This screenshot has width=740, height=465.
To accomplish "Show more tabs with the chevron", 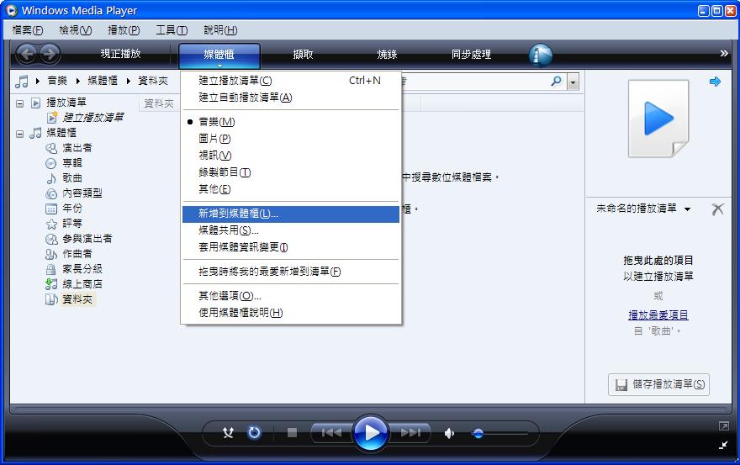I will [x=724, y=53].
